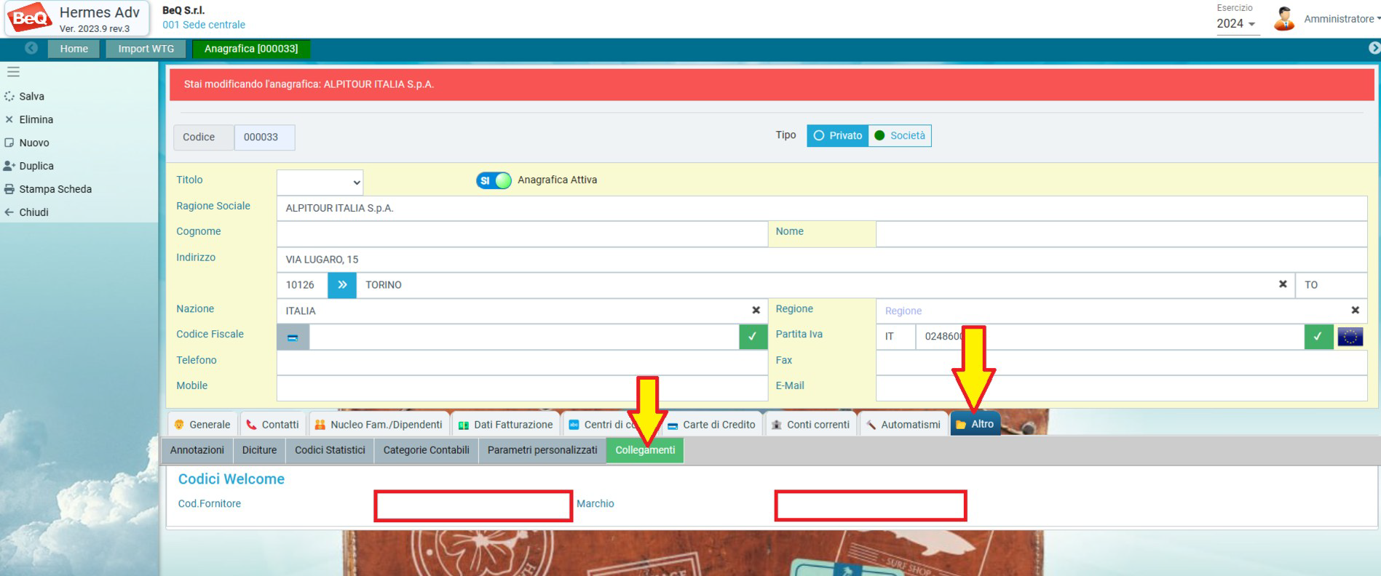1381x576 pixels.
Task: Click the CAP field showing 10126
Action: (303, 285)
